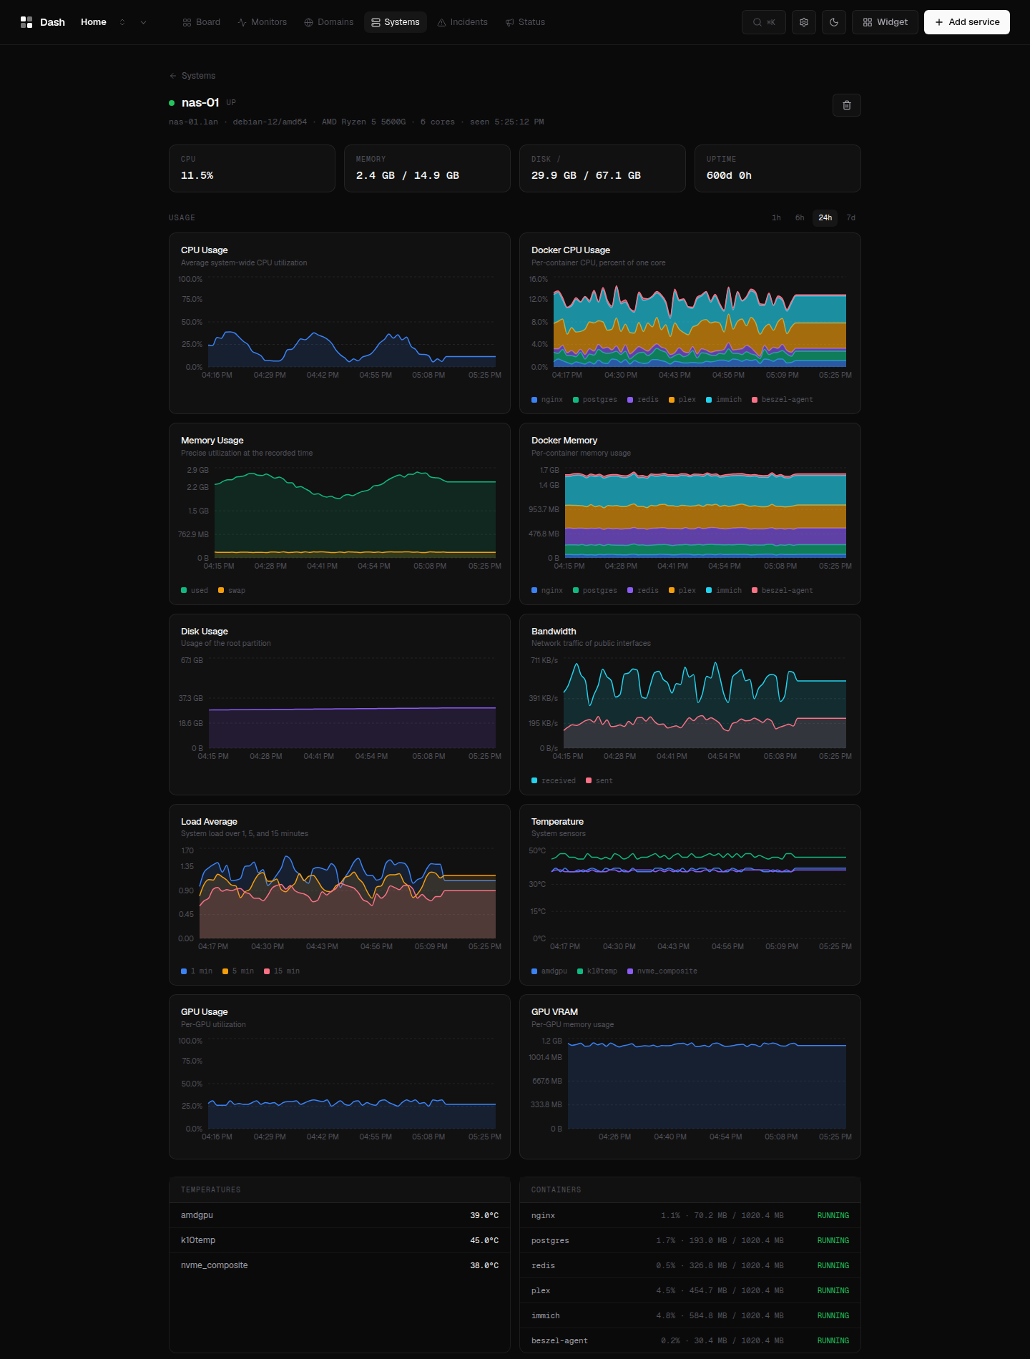This screenshot has width=1030, height=1359.
Task: Select the Systems tab
Action: coord(396,22)
